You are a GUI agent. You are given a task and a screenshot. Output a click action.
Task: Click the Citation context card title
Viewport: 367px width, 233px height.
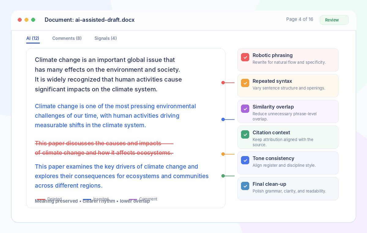271,133
